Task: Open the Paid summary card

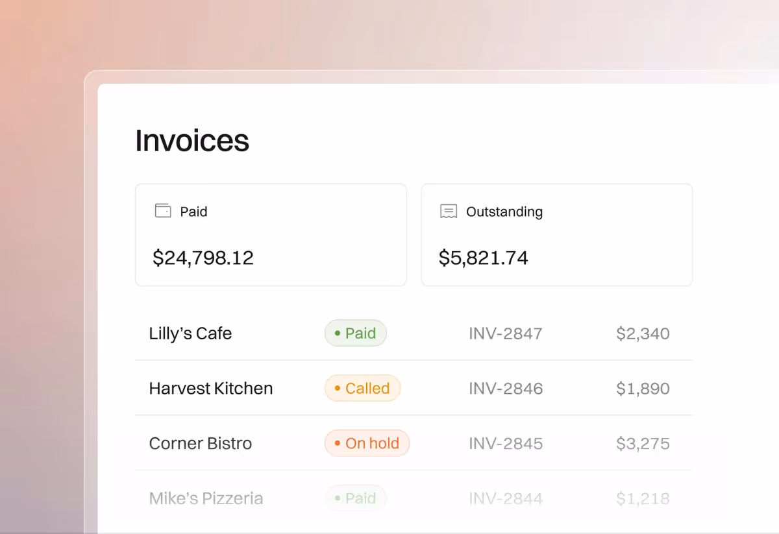Action: click(271, 234)
